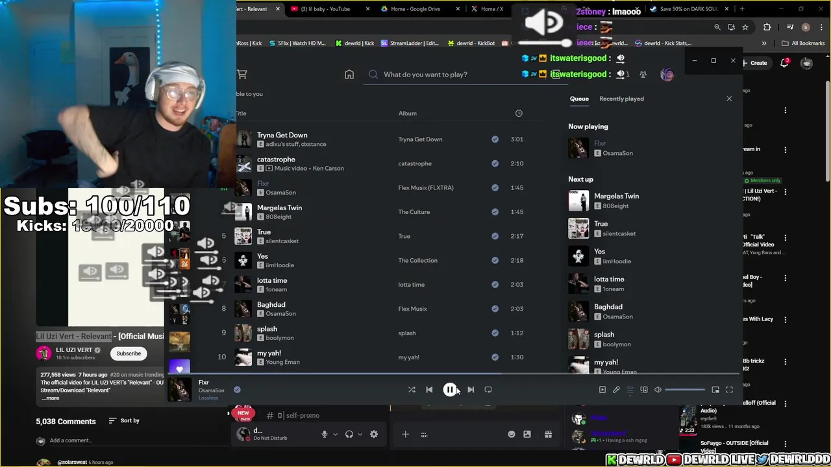This screenshot has height=467, width=831.
Task: Open StreamLadder bookmark
Action: 410,43
